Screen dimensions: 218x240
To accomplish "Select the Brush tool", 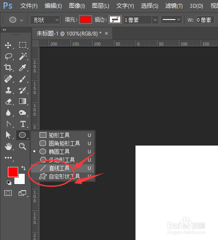I will tap(23, 79).
